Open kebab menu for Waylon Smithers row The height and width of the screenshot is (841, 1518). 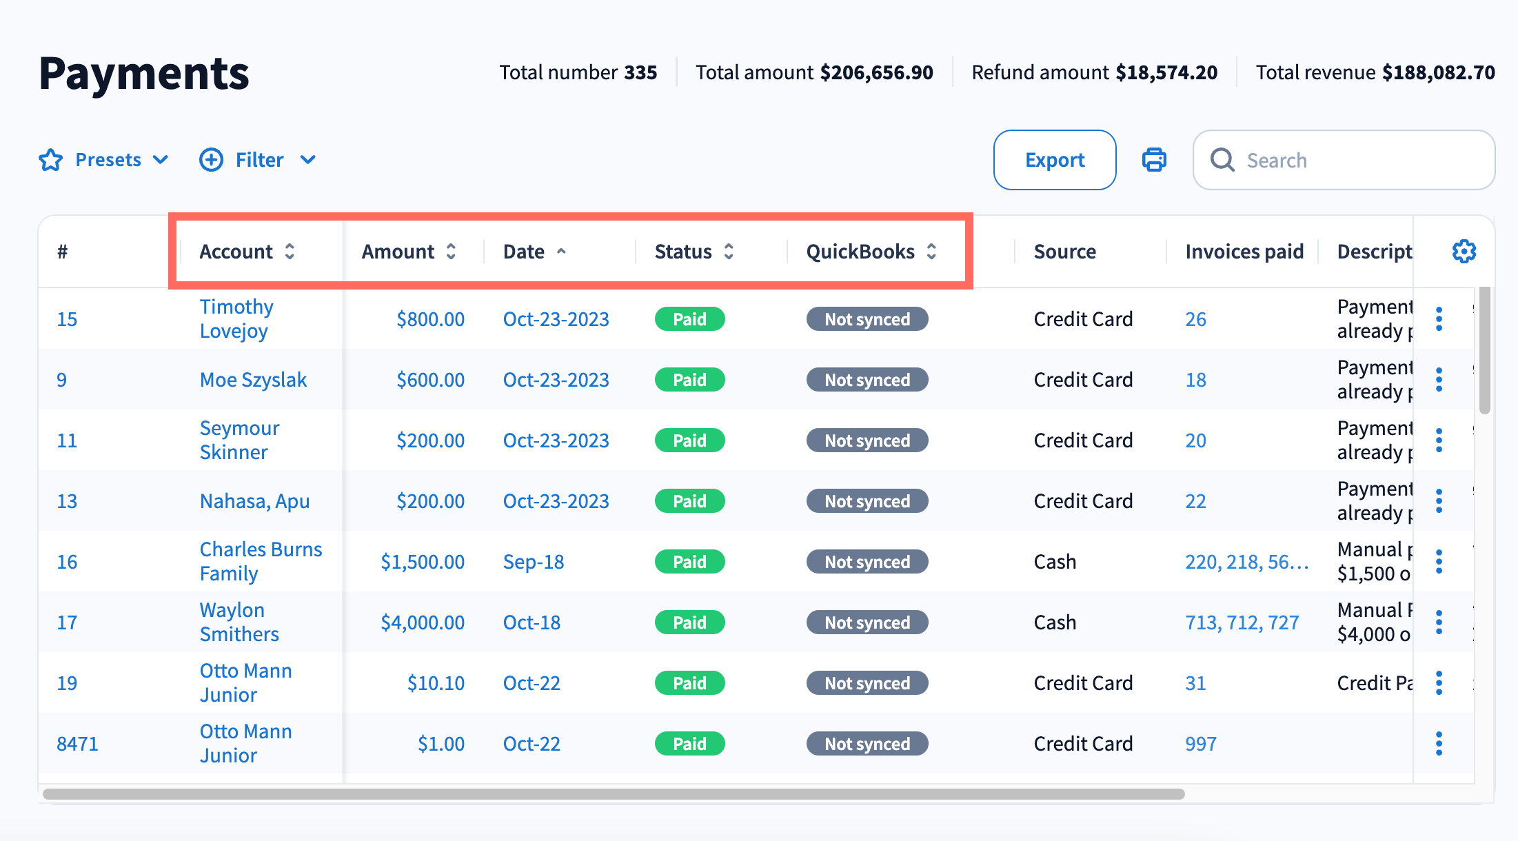1439,622
